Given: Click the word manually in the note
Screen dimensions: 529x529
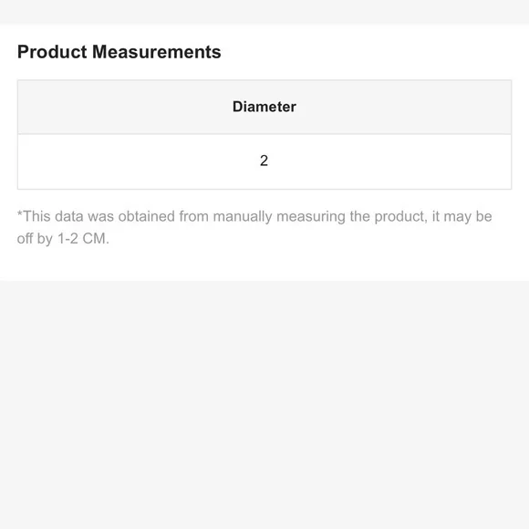Looking at the screenshot, I should point(243,216).
